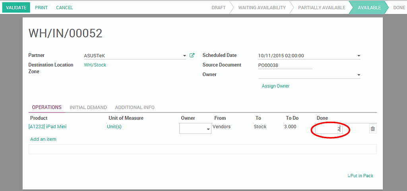Open the Scheduled Date dropdown
The height and width of the screenshot is (191, 407).
(x=359, y=56)
